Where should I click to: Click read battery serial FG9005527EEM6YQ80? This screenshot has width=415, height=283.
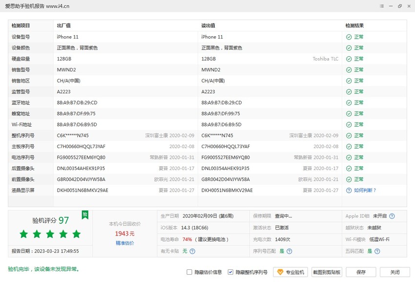(x=226, y=158)
